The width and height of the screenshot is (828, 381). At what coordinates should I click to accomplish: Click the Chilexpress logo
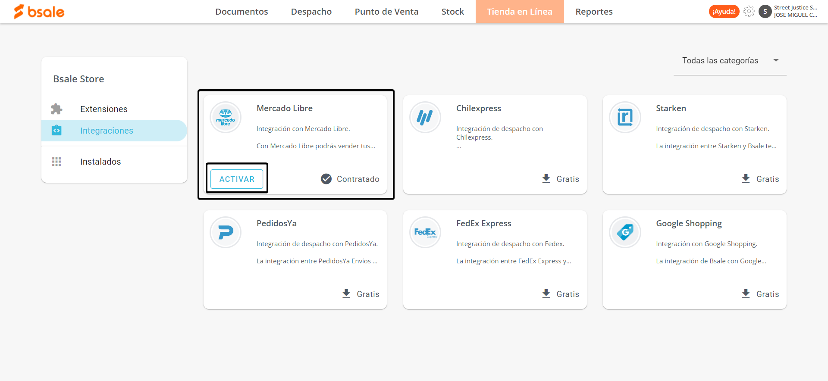(x=425, y=117)
